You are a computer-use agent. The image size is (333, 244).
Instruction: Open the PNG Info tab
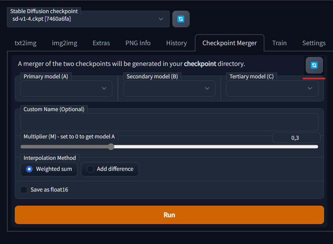(x=138, y=43)
